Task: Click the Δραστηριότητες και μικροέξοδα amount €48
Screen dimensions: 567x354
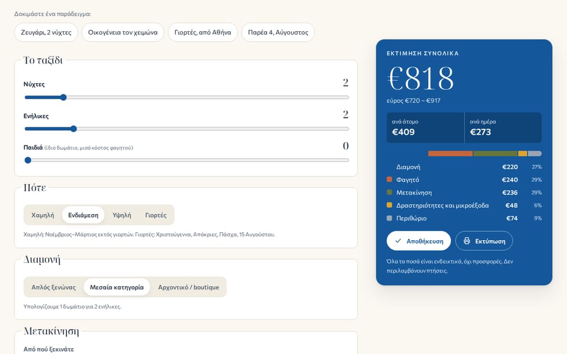Action: click(x=511, y=205)
